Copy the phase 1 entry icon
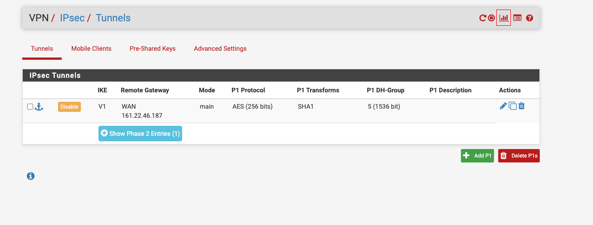 pos(512,106)
